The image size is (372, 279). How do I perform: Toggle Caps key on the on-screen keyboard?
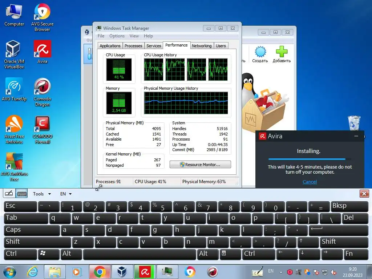tap(32, 230)
